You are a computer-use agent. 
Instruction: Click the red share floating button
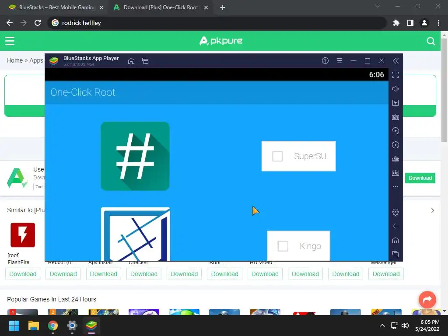pyautogui.click(x=427, y=299)
